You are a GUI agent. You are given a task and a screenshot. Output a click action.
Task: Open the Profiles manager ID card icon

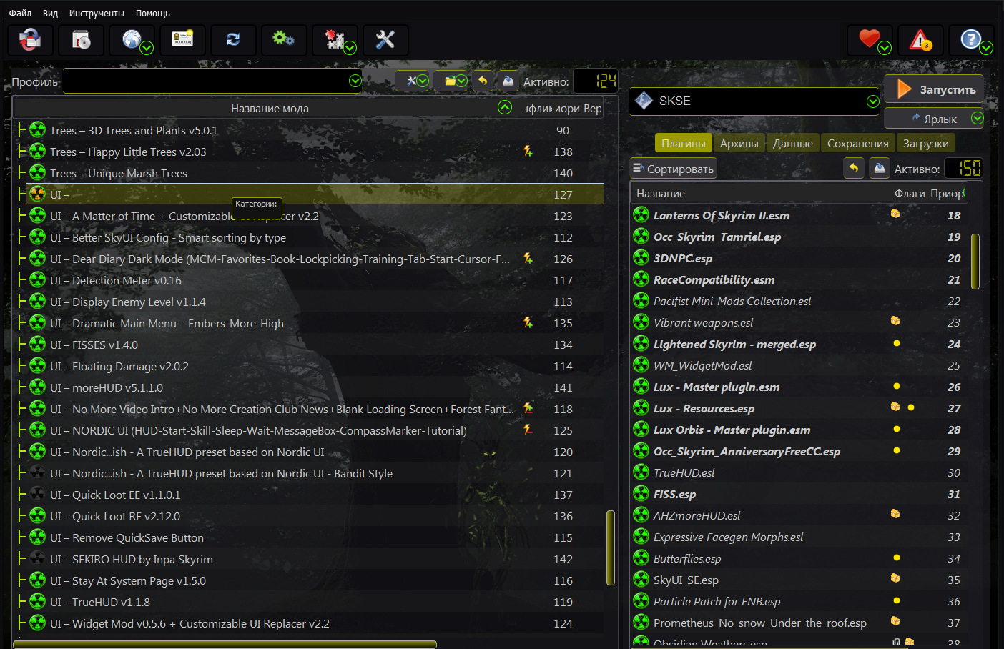(x=182, y=40)
